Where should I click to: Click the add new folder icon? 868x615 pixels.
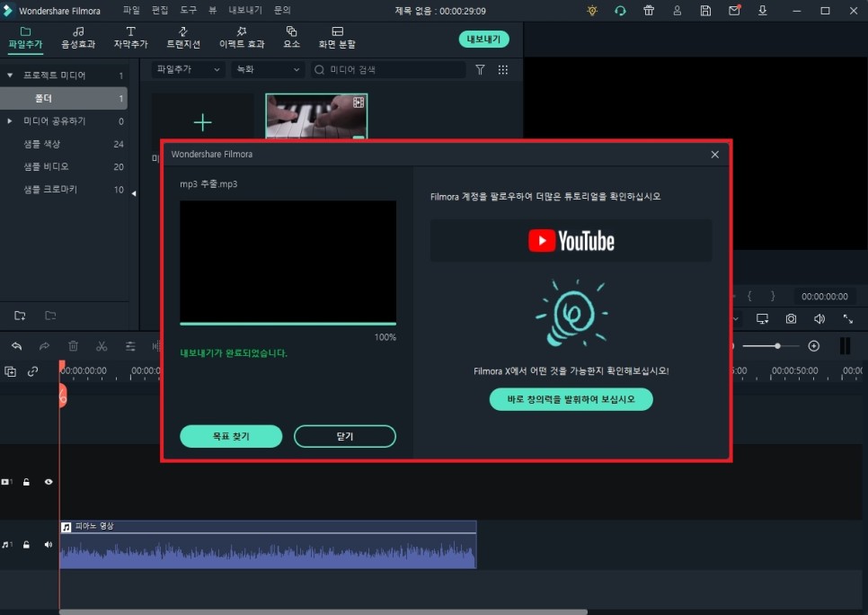click(20, 316)
